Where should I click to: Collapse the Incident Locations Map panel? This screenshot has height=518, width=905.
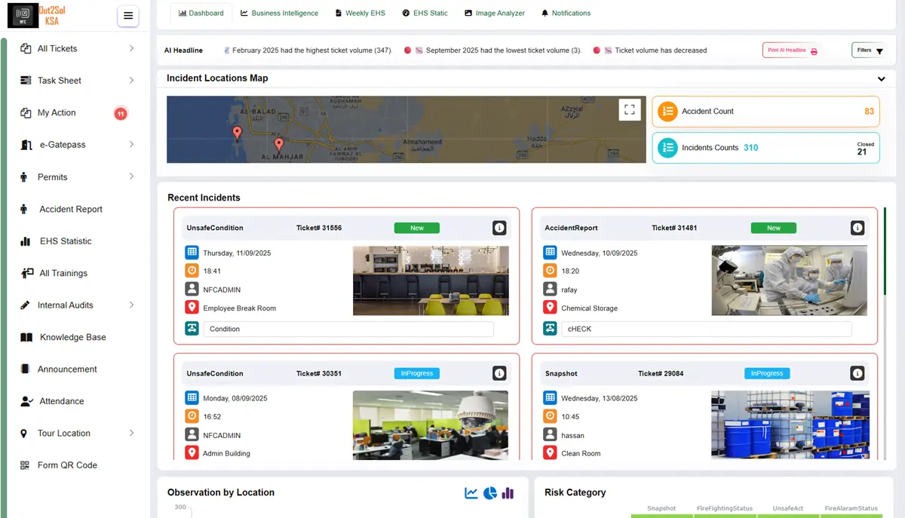881,79
